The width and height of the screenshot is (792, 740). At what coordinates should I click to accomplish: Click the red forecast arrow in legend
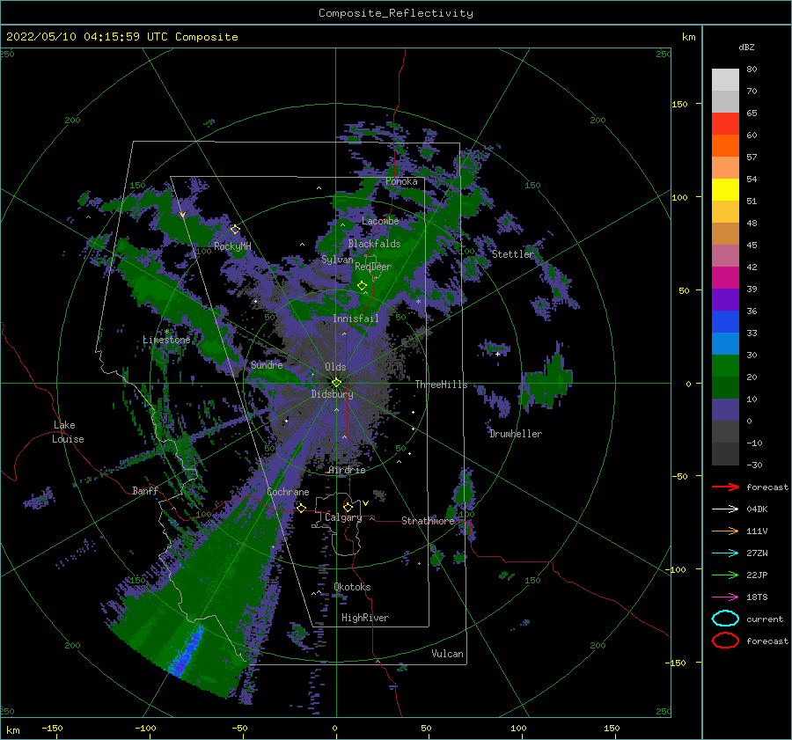pos(725,487)
